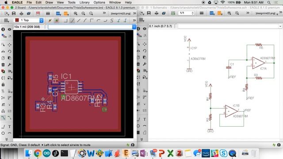Open the Library menu
The height and width of the screenshot is (159, 283).
coord(84,2)
